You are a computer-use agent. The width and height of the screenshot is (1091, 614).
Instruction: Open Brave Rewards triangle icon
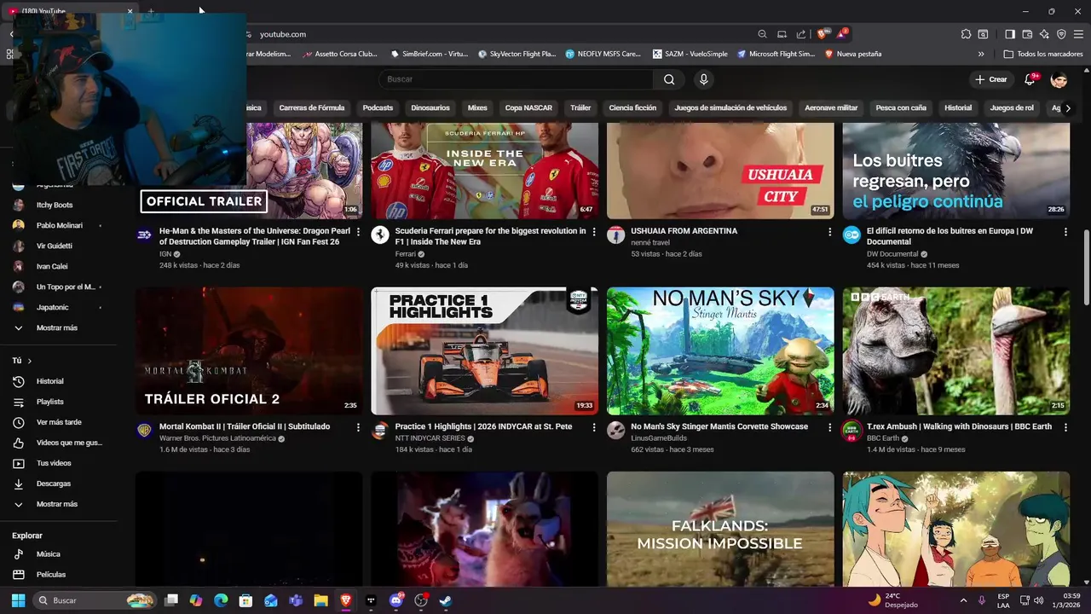point(842,34)
